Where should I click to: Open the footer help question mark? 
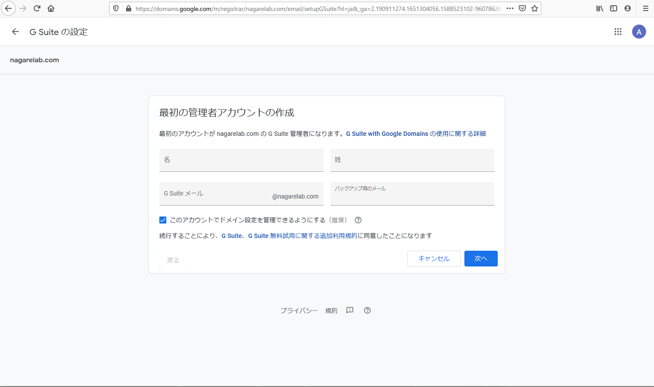pos(367,310)
